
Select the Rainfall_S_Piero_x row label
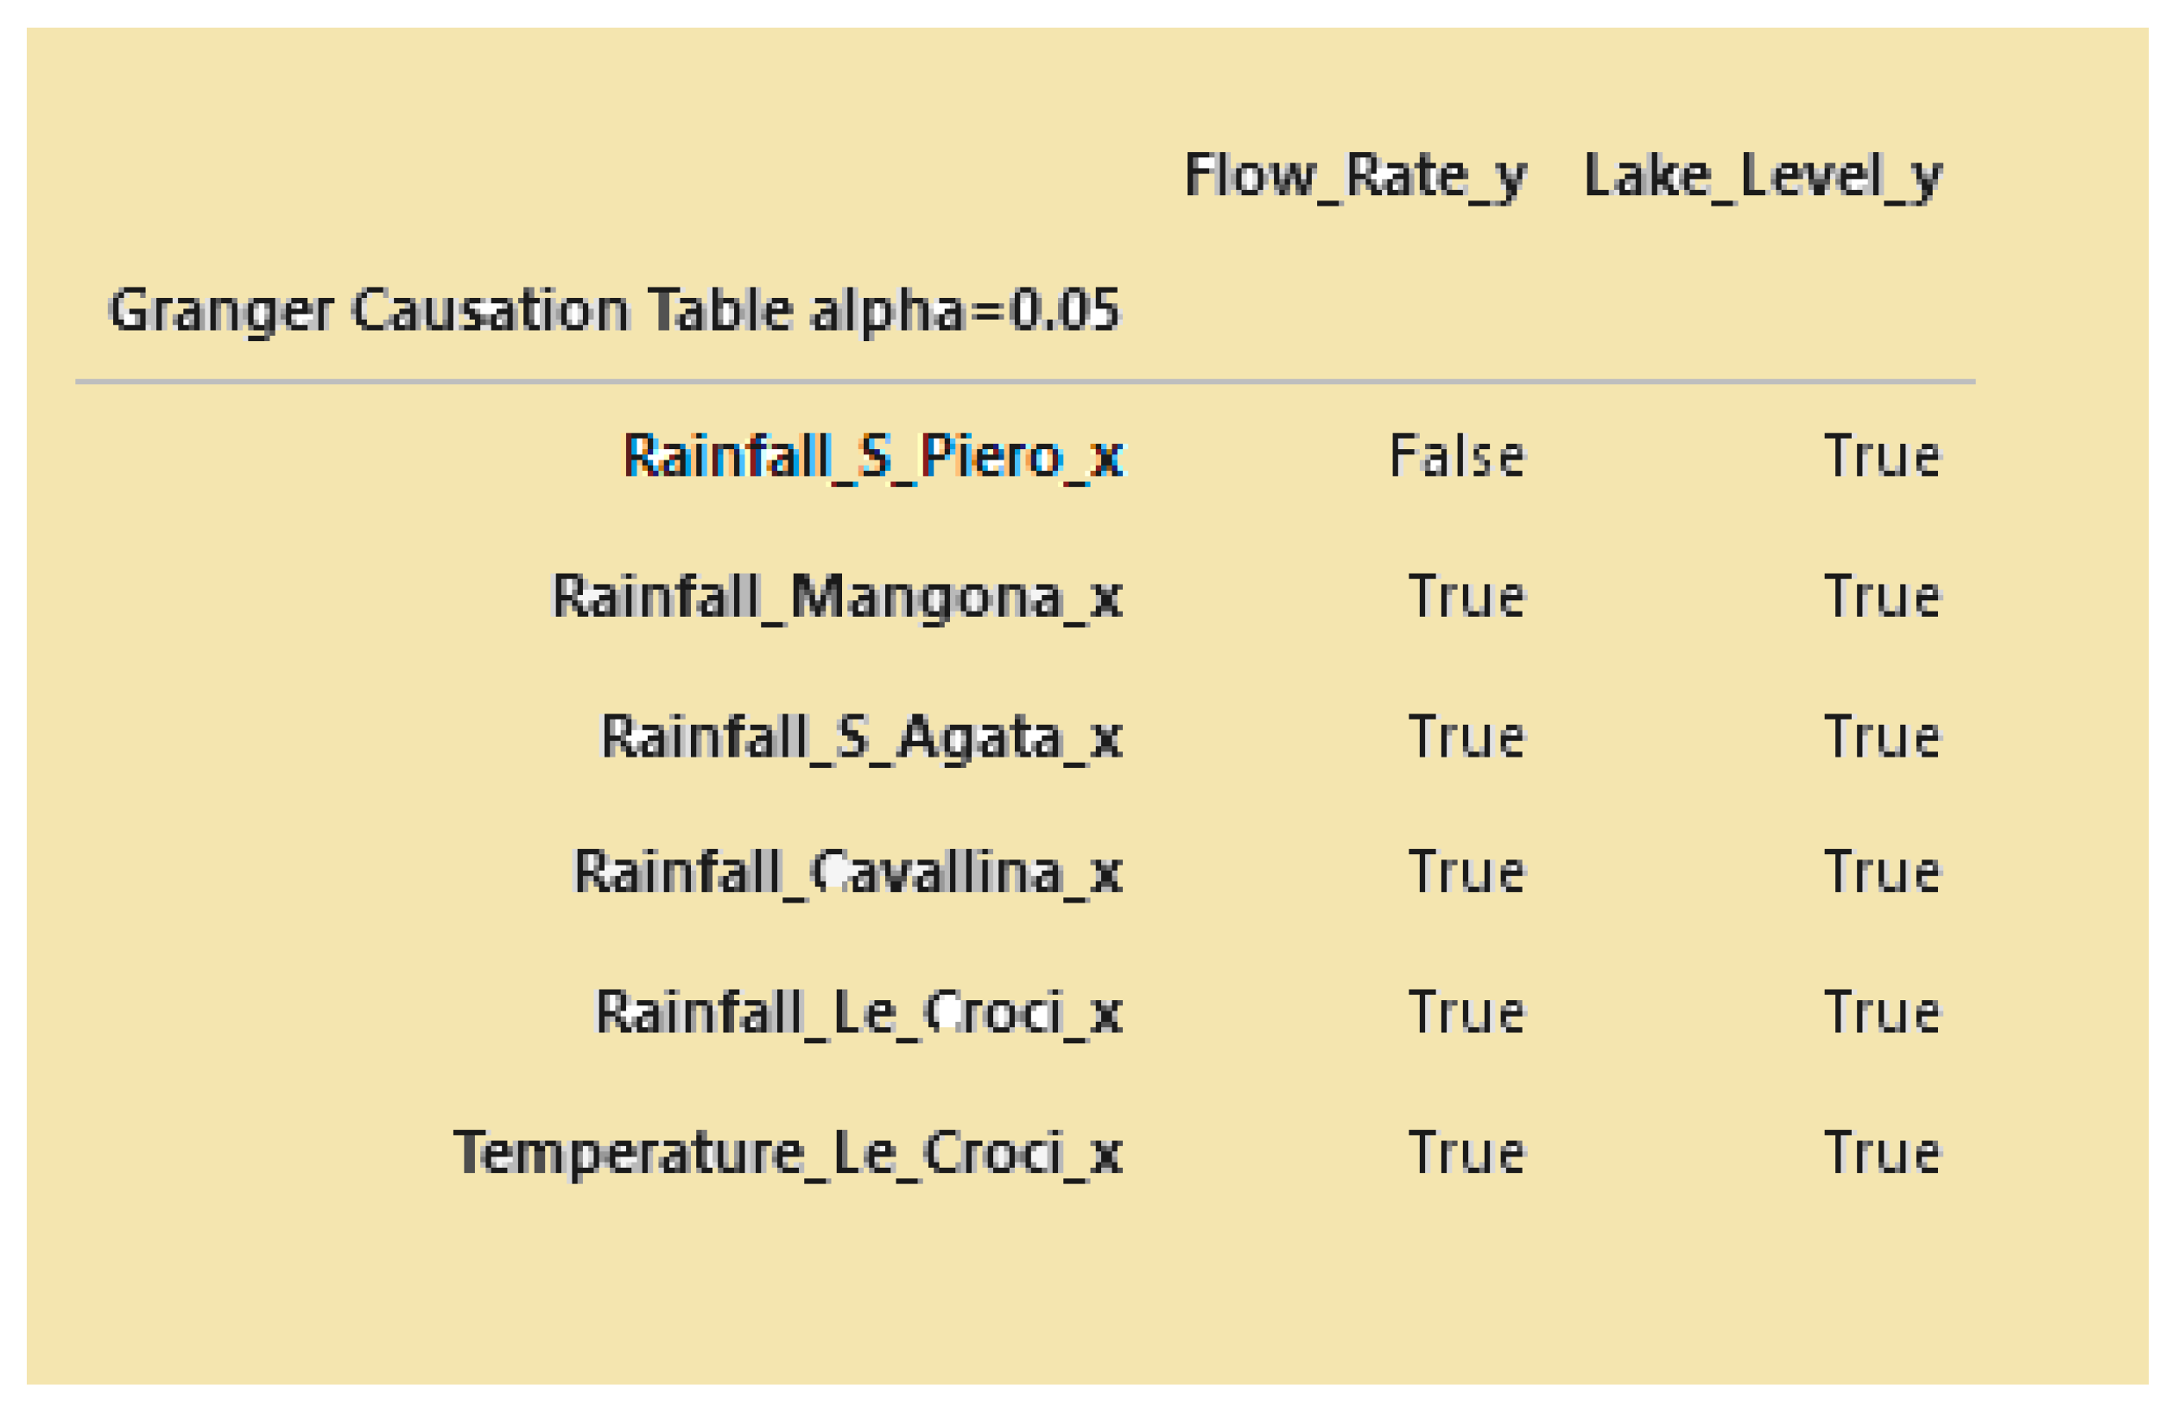[872, 456]
